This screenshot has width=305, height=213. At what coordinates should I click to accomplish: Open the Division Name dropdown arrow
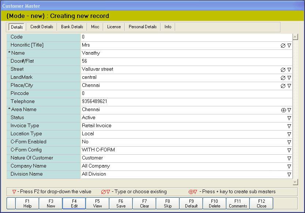point(289,175)
